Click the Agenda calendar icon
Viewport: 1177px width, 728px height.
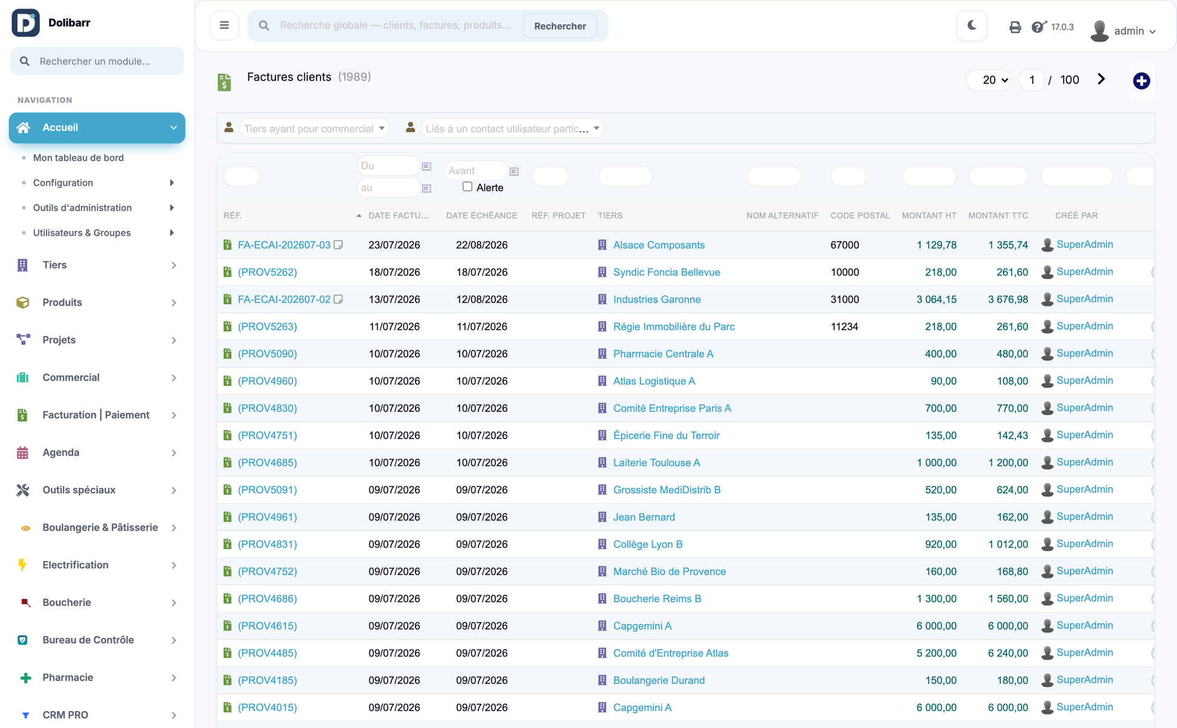[x=23, y=452]
